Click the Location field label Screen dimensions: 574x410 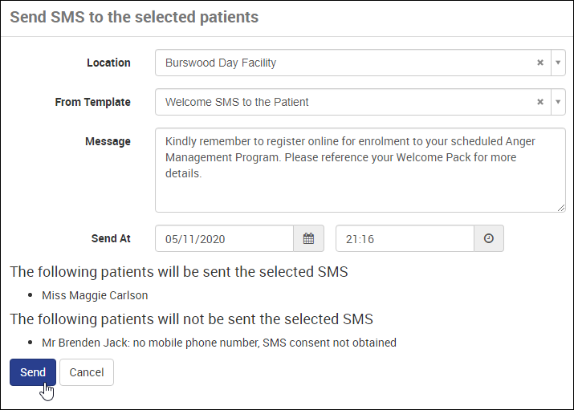[x=108, y=63]
